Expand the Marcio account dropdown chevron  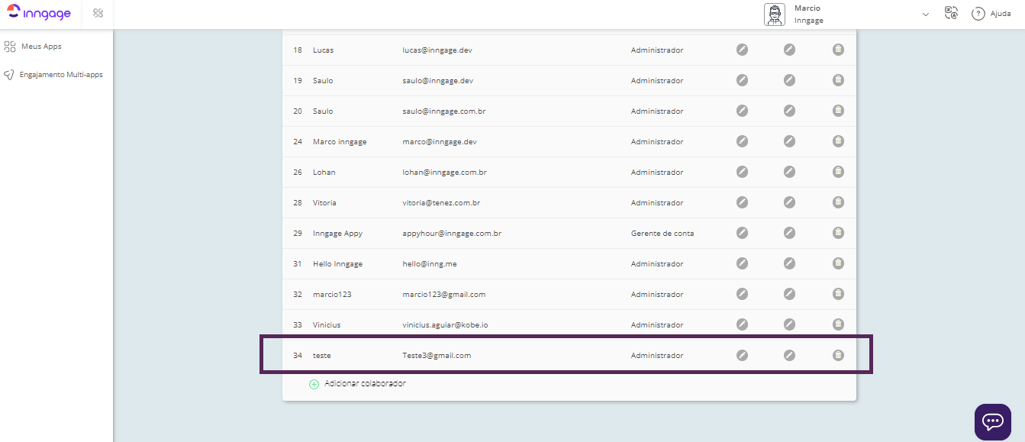click(x=926, y=15)
